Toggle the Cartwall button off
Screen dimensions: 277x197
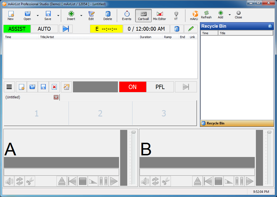[x=143, y=16]
